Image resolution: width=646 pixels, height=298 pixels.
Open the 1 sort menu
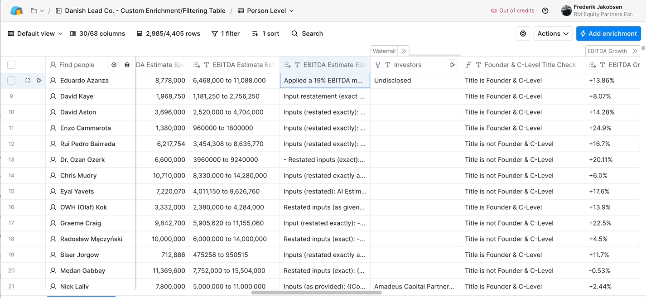[265, 34]
